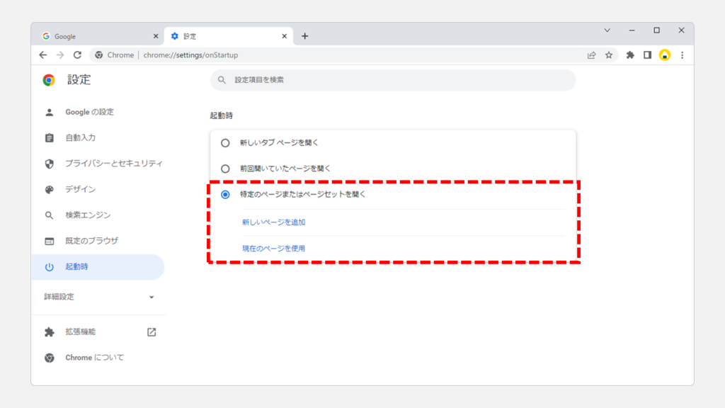Open the tab search dropdown chevron
Screen dimensions: 725x408
pyautogui.click(x=607, y=30)
